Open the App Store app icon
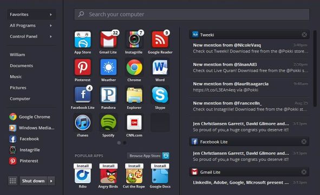The width and height of the screenshot is (320, 195). point(83,40)
